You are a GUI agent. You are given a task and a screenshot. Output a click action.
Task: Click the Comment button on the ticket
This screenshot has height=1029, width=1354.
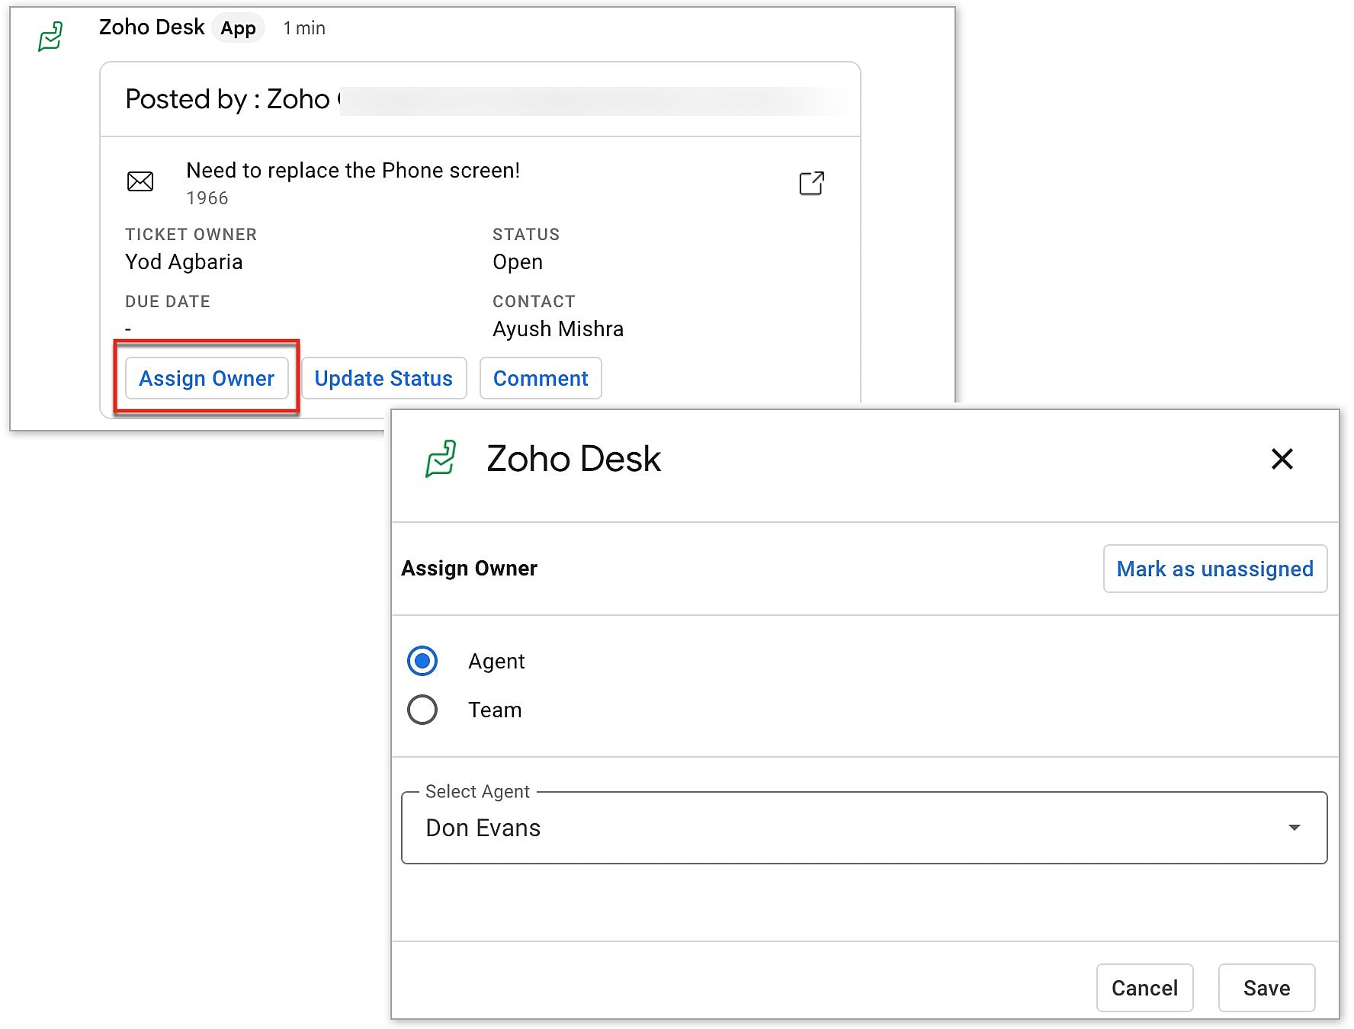[x=541, y=378]
